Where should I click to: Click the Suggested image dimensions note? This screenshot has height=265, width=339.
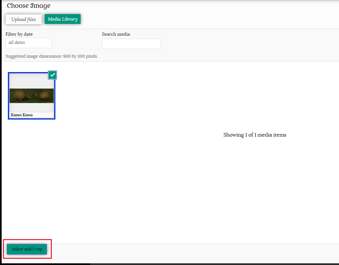[52, 56]
